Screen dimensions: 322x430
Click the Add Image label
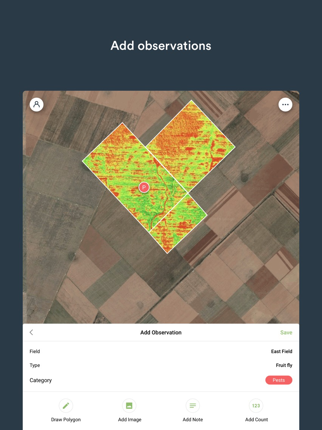click(130, 419)
